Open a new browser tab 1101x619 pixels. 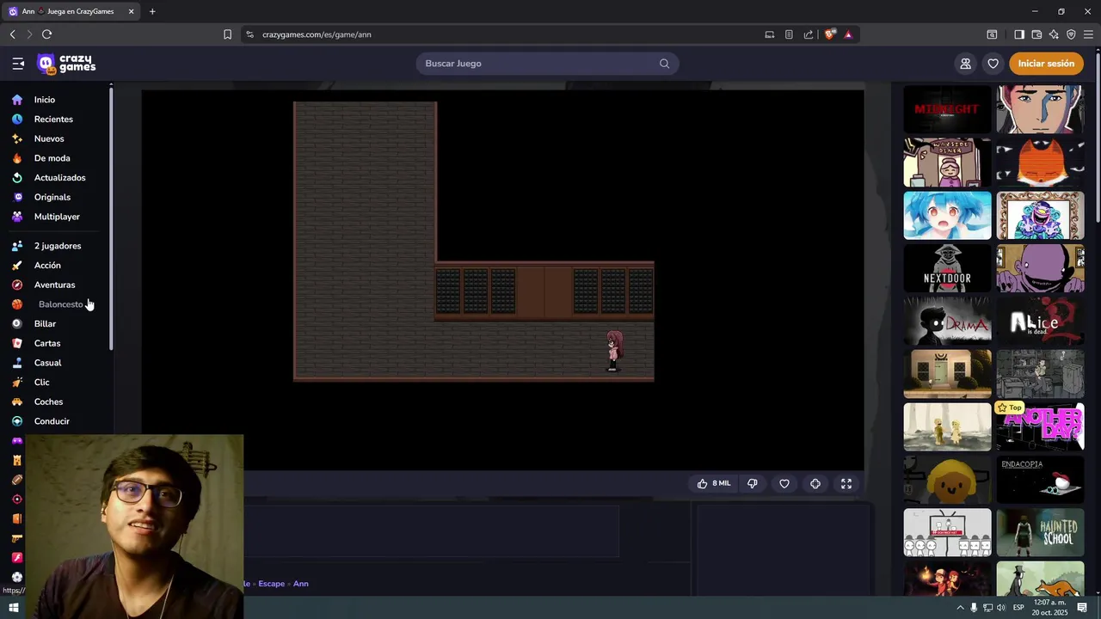point(152,11)
